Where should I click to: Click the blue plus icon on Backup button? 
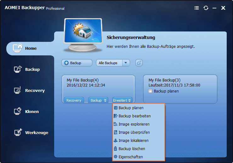66,63
